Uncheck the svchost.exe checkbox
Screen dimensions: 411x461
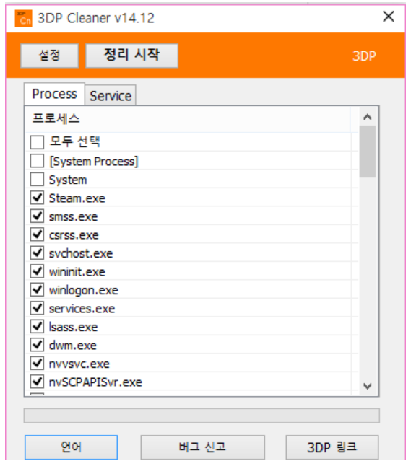37,253
